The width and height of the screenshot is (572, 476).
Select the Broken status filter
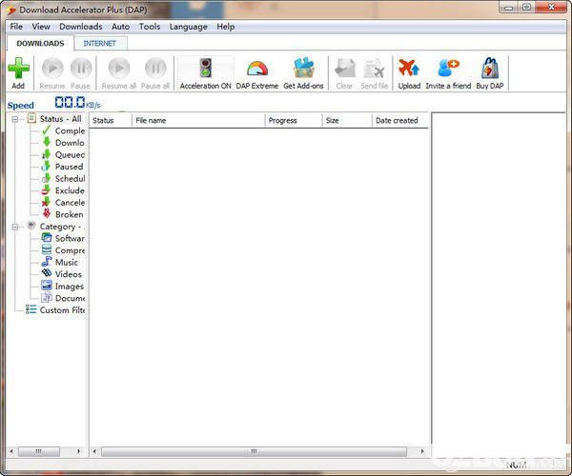point(70,214)
